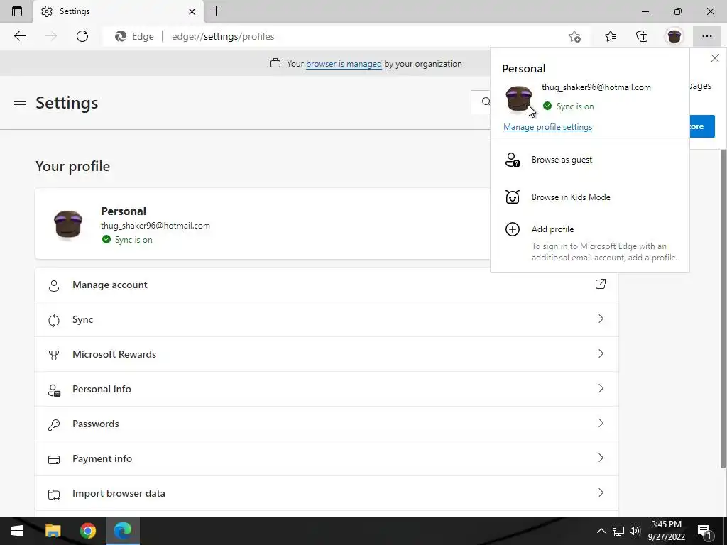Expand Personal info chevron
Screen dimensions: 727x545
click(601, 388)
